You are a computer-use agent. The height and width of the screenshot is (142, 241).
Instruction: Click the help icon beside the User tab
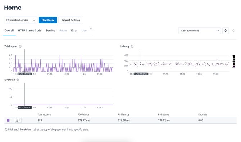click(91, 29)
